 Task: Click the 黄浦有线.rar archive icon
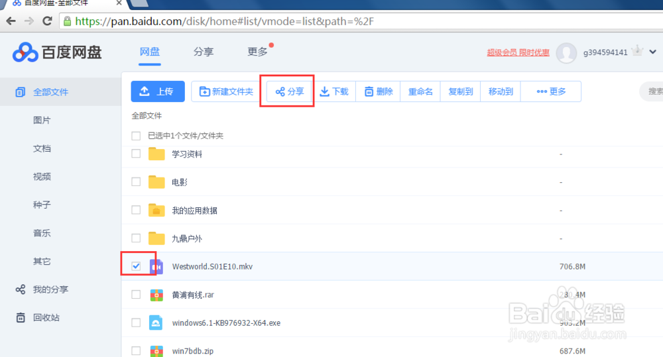pos(156,295)
